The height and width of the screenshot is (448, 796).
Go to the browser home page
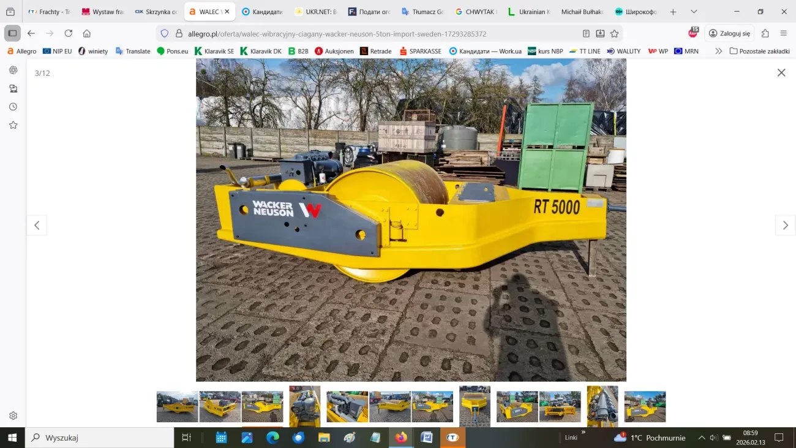[x=85, y=34]
